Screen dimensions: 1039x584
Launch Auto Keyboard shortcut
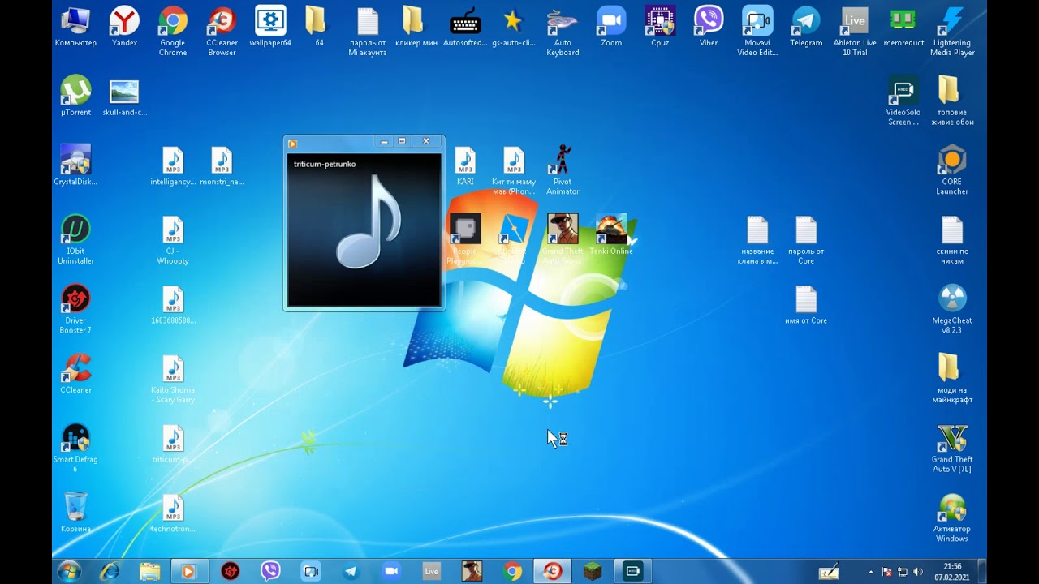tap(563, 32)
